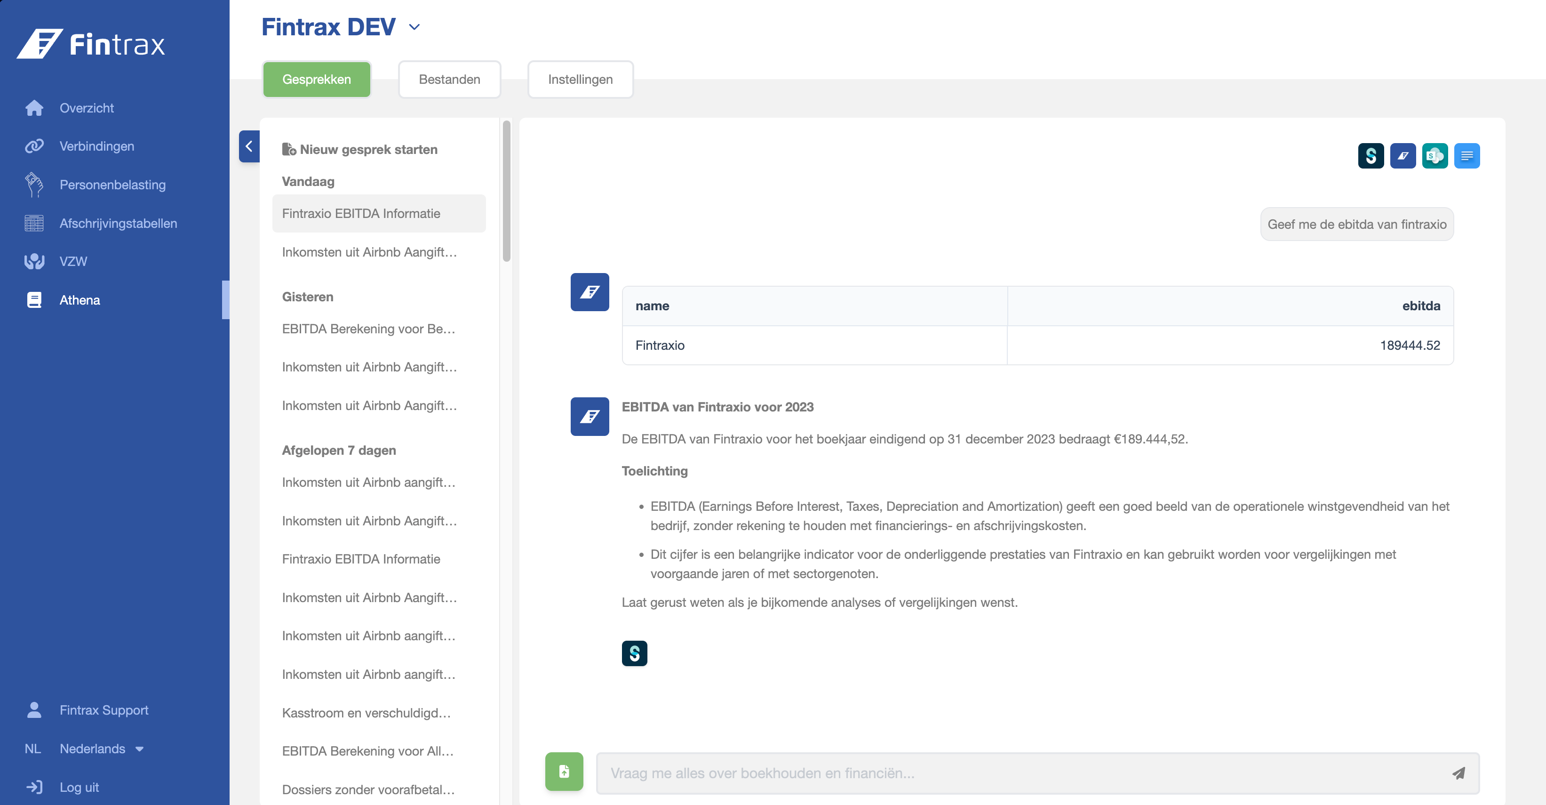Open today's Fintraxio EBITDA Informatie chat
The image size is (1546, 805).
pos(379,214)
